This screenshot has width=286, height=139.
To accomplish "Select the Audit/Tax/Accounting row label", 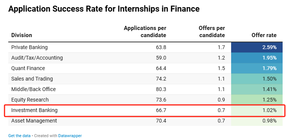I will [37, 58].
